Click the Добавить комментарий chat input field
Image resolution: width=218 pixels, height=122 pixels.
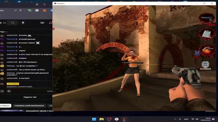click(20, 87)
